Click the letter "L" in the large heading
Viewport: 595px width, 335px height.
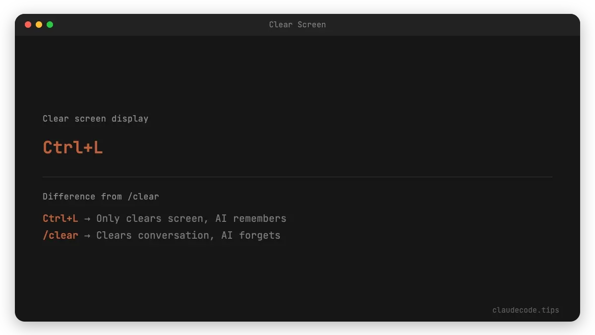[x=98, y=147]
